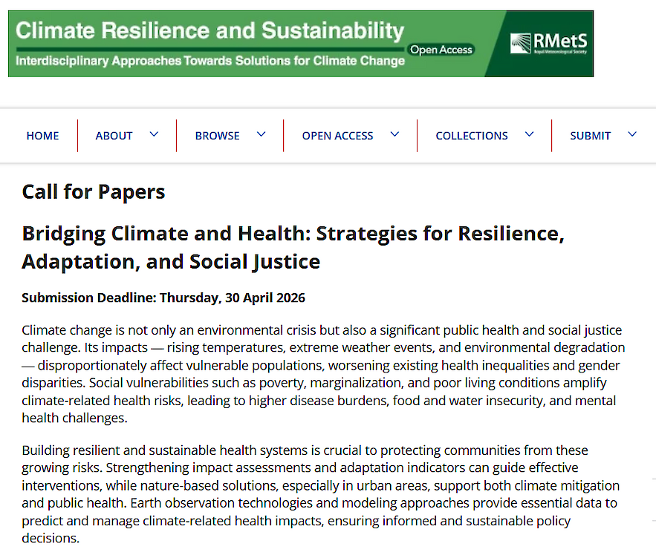This screenshot has height=555, width=656.
Task: Click the paragraph starting with Climate change is
Action: (323, 374)
